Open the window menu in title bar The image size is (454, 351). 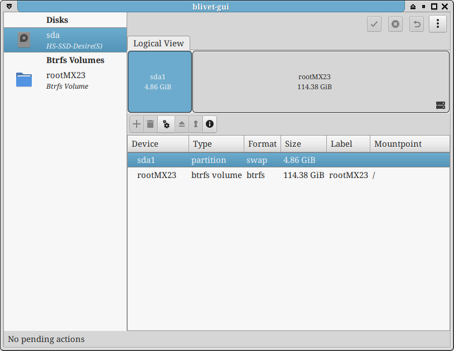(9, 6)
